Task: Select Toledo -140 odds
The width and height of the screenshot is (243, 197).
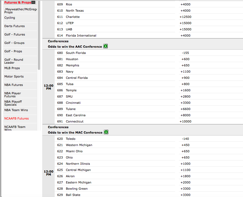Action: pyautogui.click(x=185, y=139)
